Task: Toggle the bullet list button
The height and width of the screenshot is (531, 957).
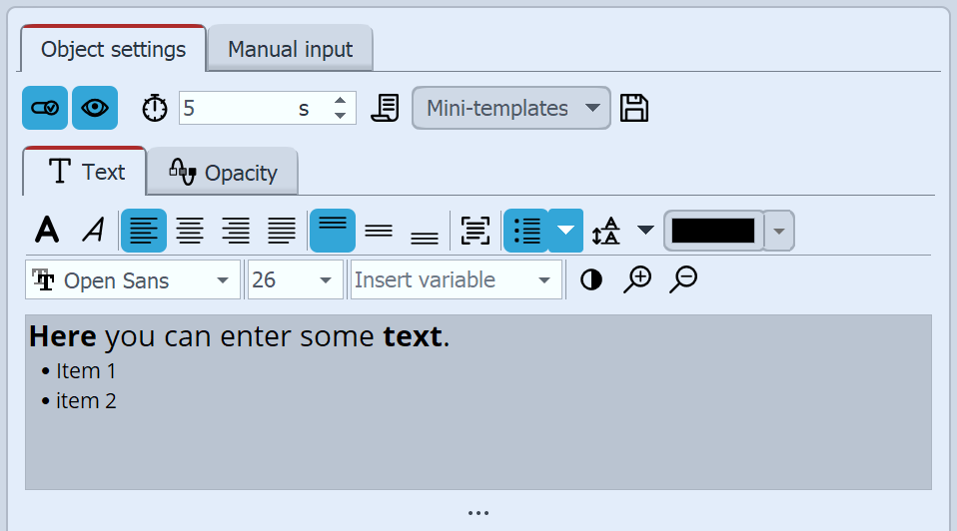Action: click(526, 231)
